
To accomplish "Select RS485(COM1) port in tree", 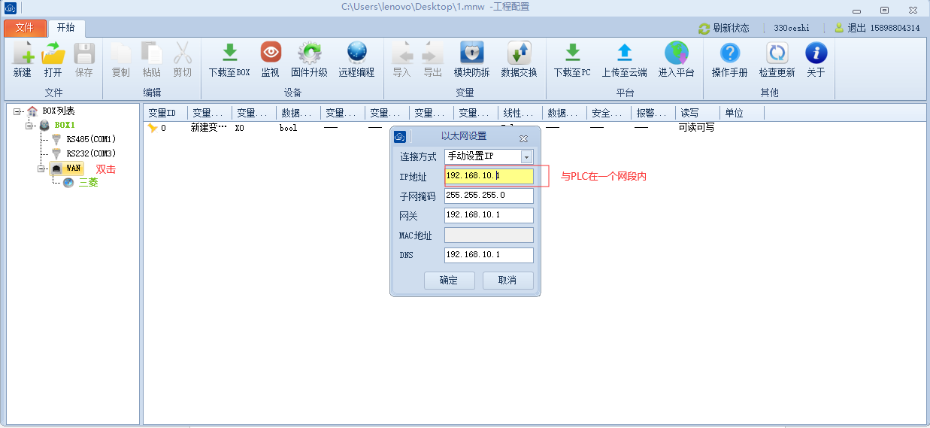I will pyautogui.click(x=91, y=139).
